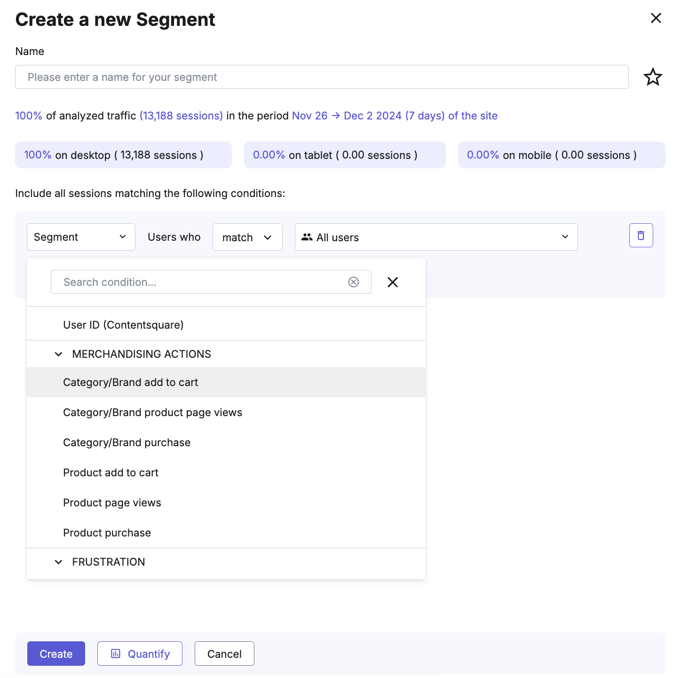Select Product purchase condition

(x=226, y=533)
